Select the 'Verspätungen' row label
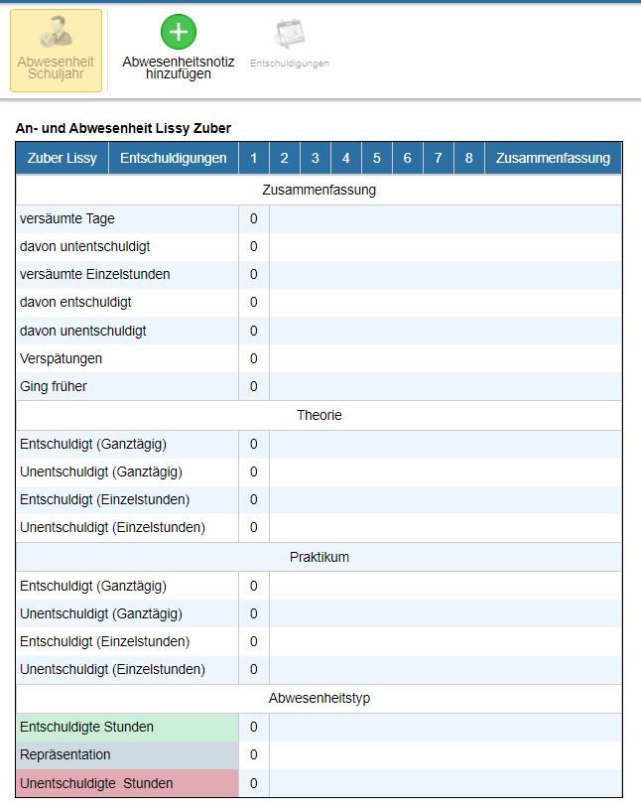The image size is (641, 809). [x=61, y=358]
